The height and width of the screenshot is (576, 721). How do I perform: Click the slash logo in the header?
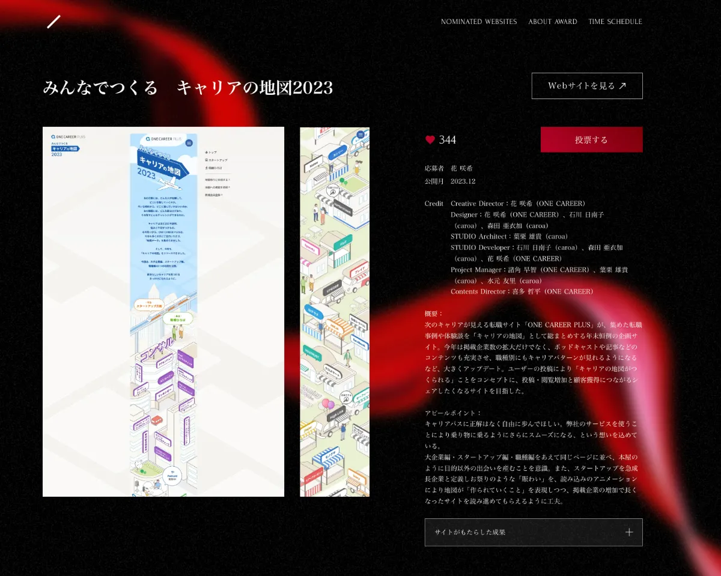pos(54,22)
